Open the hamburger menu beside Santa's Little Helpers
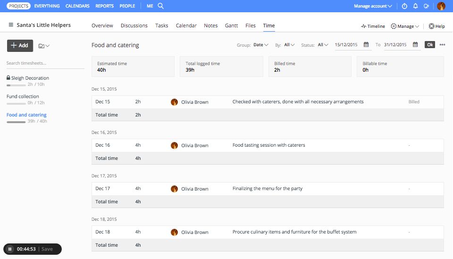This screenshot has height=259, width=453. pos(11,25)
